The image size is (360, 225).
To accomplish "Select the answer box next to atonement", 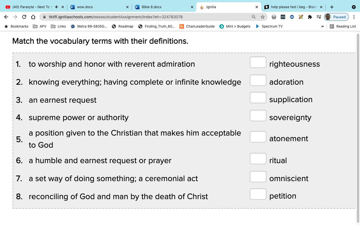I will pyautogui.click(x=258, y=137).
